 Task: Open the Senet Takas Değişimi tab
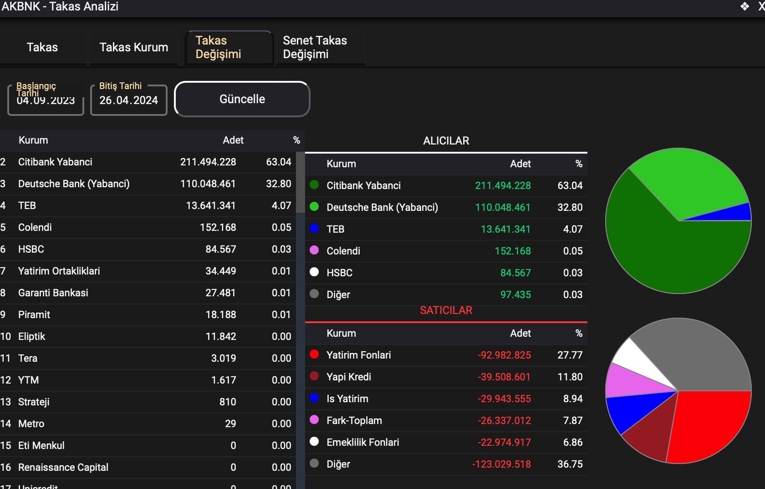click(x=321, y=47)
